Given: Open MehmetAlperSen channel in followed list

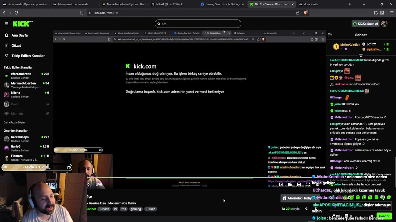Looking at the screenshot, I should tap(26, 85).
